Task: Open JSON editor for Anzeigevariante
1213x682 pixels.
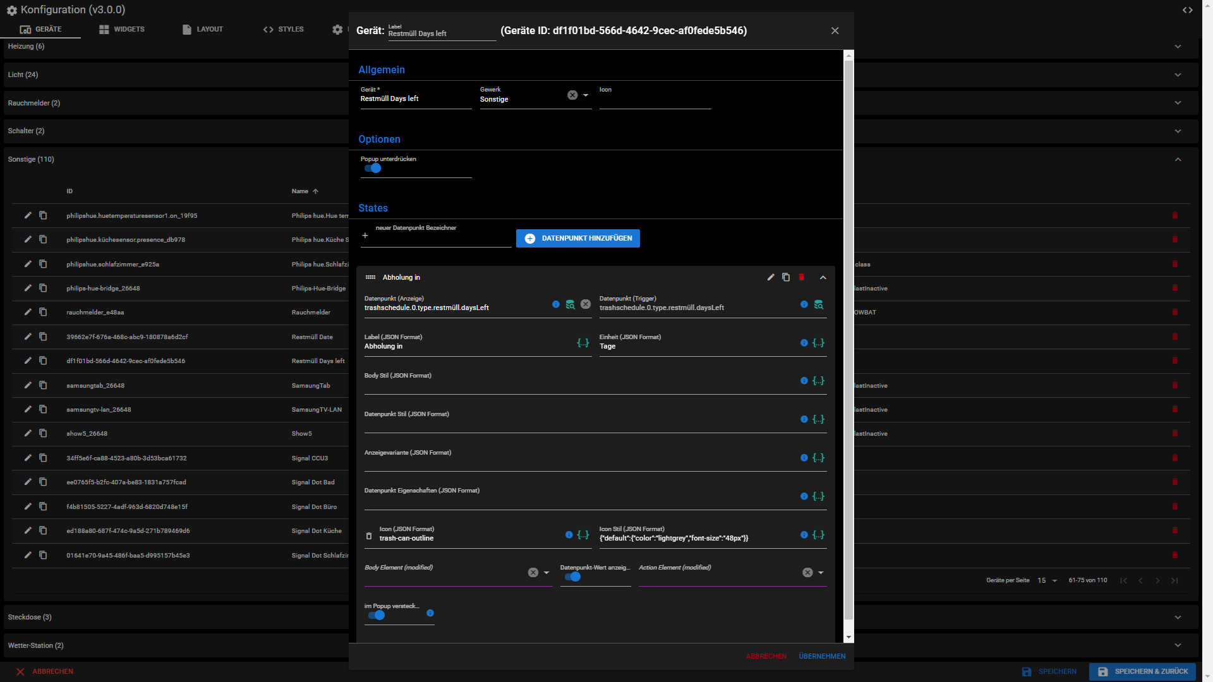Action: [x=819, y=458]
